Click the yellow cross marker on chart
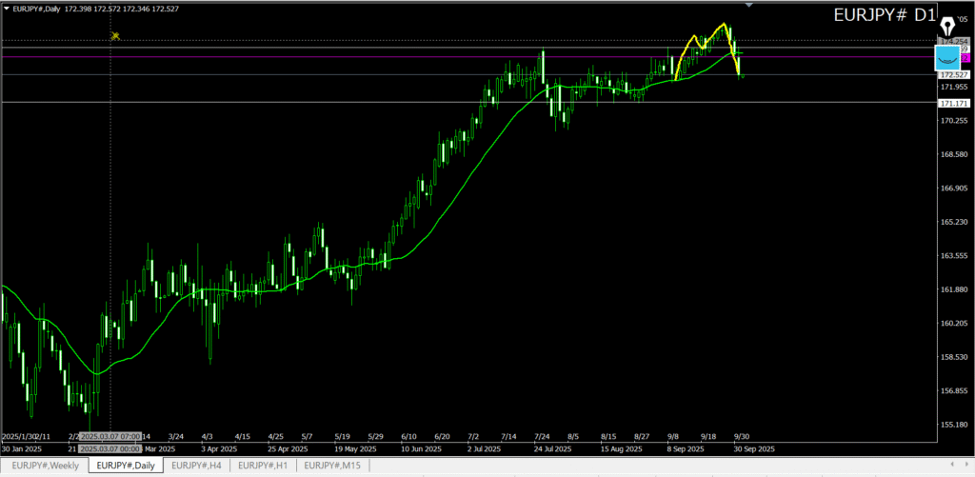 click(115, 36)
